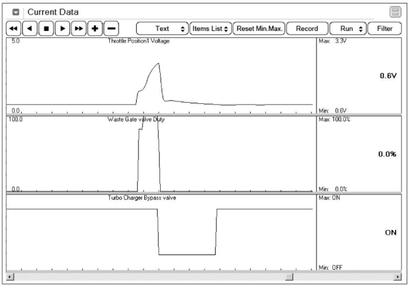Click the scrollbar left arrow

point(10,277)
